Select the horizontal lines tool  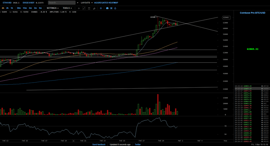[89, 8]
